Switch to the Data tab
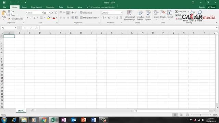This screenshot has width=219, height=123. pyautogui.click(x=61, y=7)
